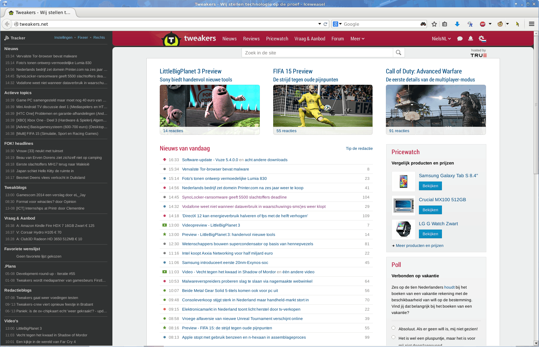Click the Fixeer link in Tracker
Screen dimensions: 539x347
[83, 37]
